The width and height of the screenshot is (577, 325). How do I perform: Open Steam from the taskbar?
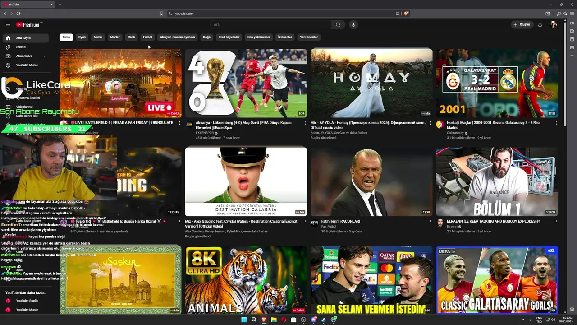coord(323,320)
